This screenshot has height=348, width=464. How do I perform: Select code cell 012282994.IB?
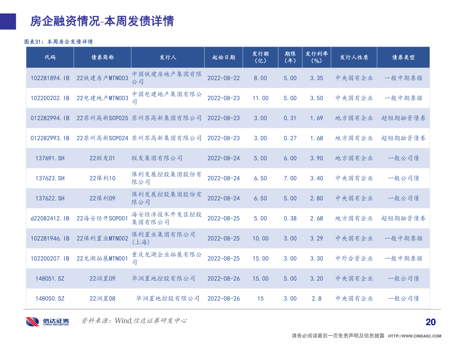[50, 118]
